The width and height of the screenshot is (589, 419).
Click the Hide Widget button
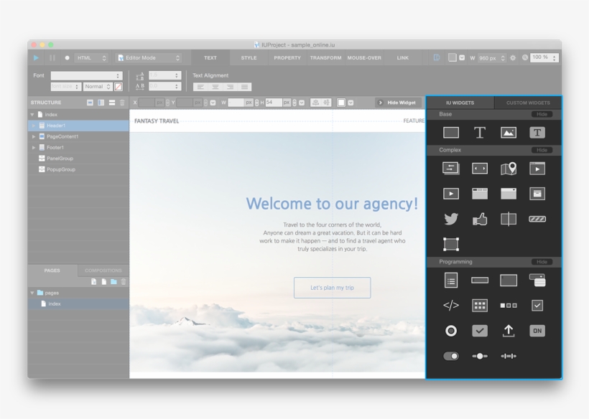[397, 102]
